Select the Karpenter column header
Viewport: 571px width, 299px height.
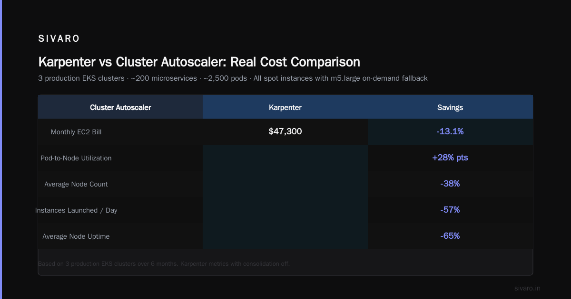click(x=285, y=107)
